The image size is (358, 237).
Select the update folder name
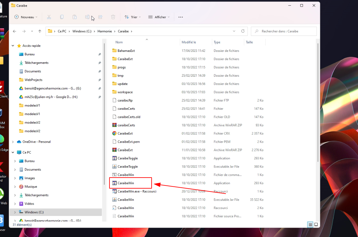click(123, 84)
